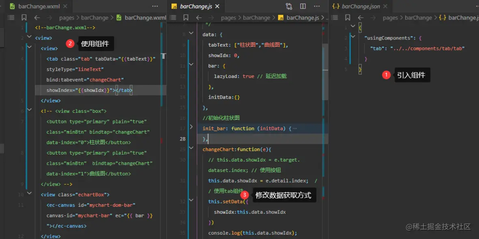This screenshot has width=479, height=239.
Task: Click folded ellipsis after init_bar function
Action: (294, 129)
